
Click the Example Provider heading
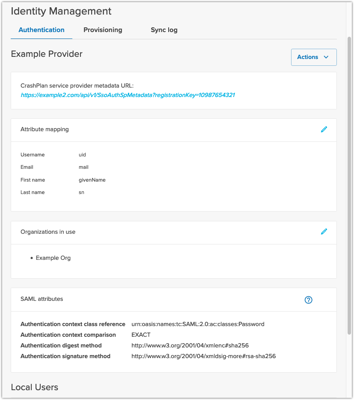coord(47,54)
